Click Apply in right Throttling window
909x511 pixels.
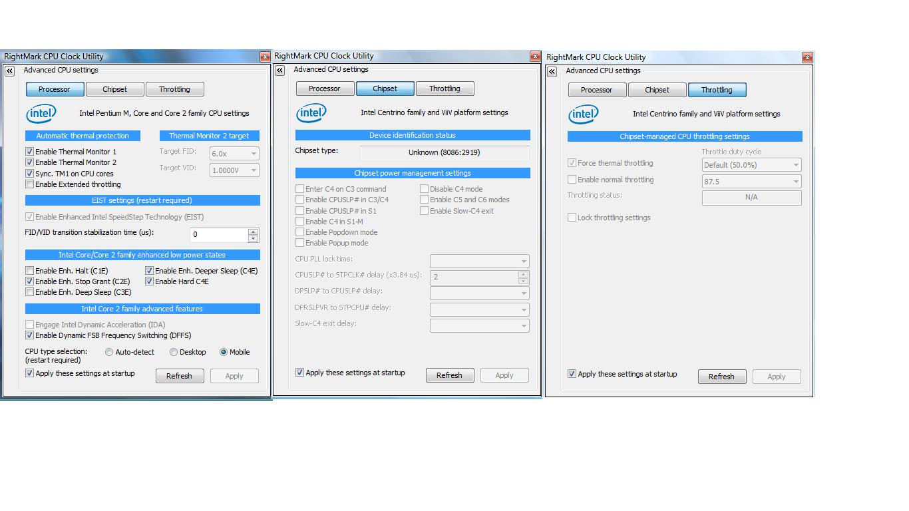tap(777, 377)
